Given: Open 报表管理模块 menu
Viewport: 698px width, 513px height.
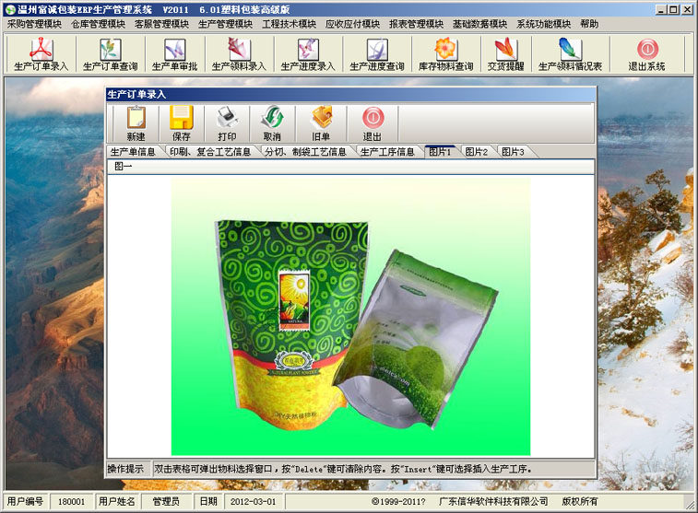Looking at the screenshot, I should coord(416,24).
